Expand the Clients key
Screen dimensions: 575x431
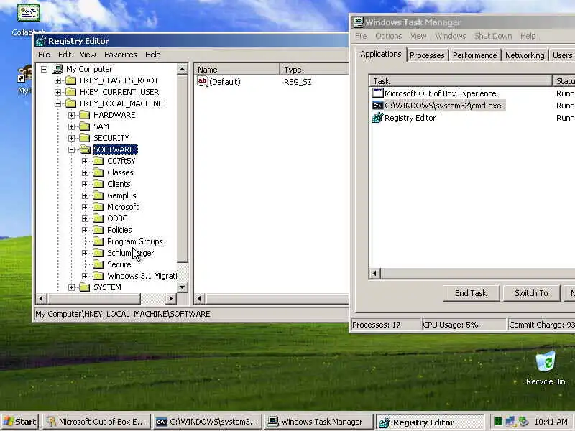86,184
